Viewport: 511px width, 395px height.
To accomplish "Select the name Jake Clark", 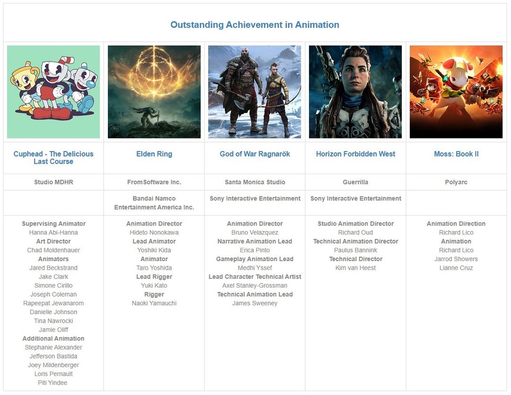I will (53, 276).
